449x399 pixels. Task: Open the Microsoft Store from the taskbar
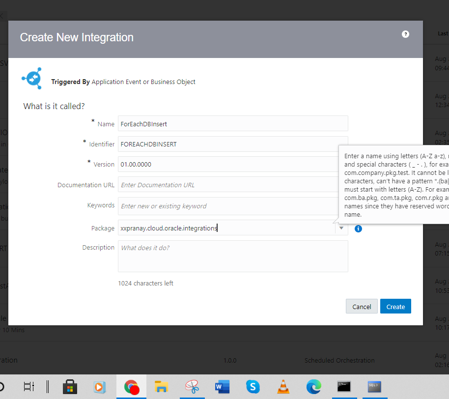(x=70, y=387)
